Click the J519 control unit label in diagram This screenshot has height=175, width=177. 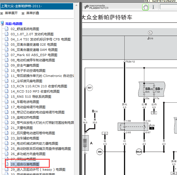tap(150, 38)
